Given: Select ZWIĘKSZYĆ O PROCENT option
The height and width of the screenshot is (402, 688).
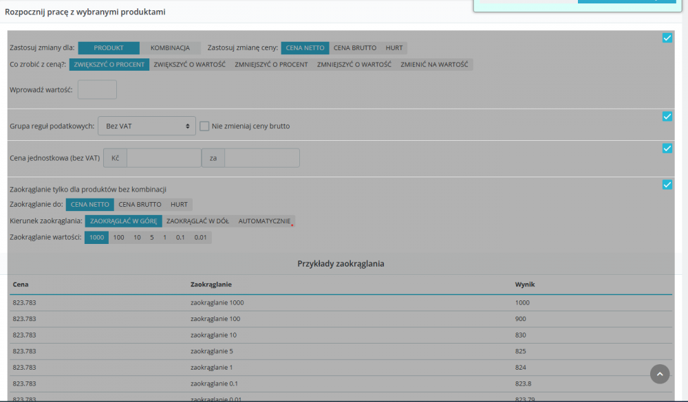Looking at the screenshot, I should click(x=109, y=65).
